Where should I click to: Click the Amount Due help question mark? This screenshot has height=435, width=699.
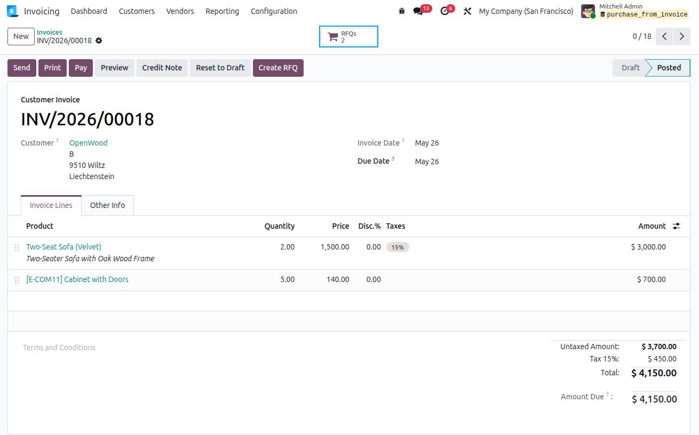tap(607, 394)
